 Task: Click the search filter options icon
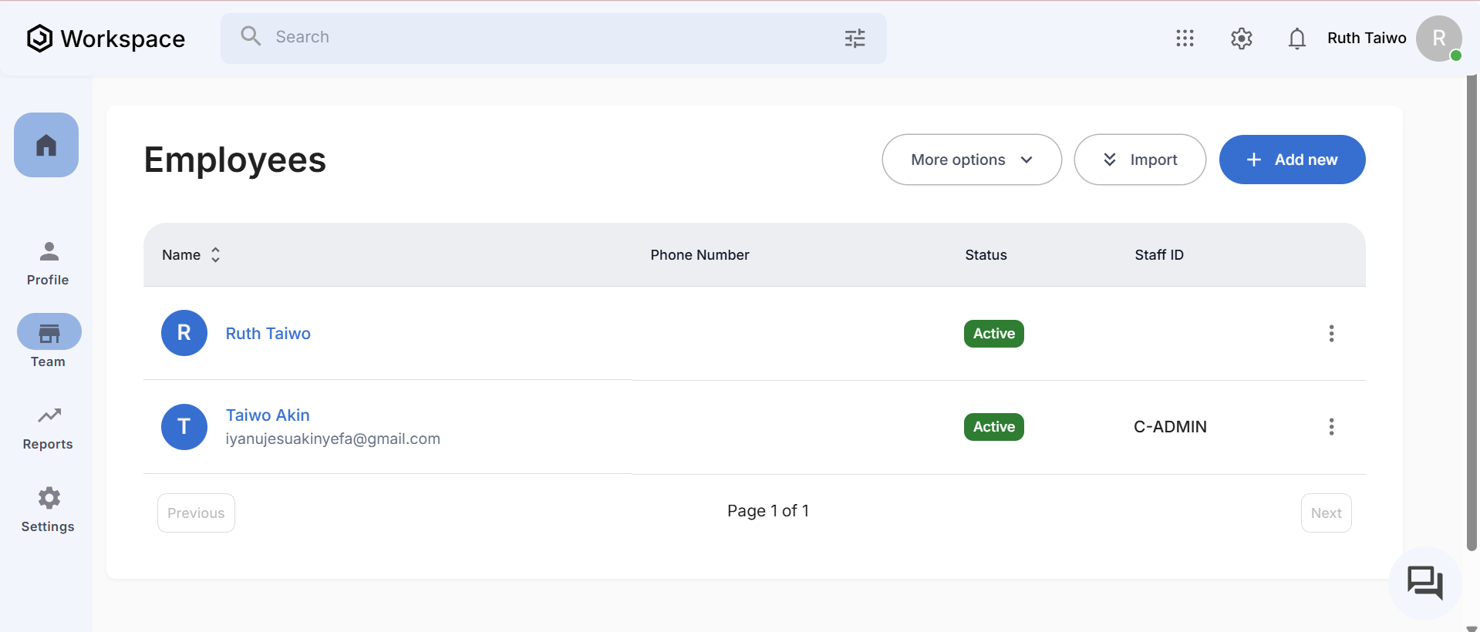pyautogui.click(x=855, y=39)
